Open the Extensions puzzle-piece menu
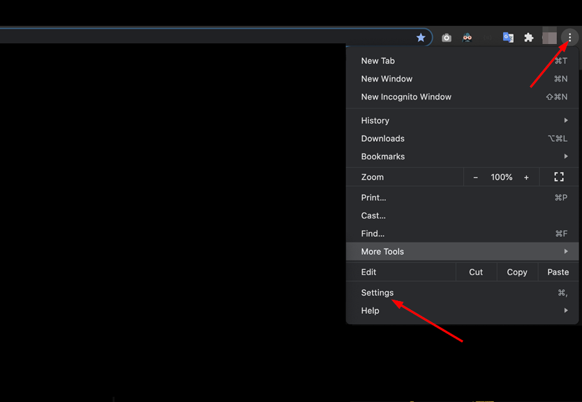The image size is (582, 402). [x=528, y=38]
